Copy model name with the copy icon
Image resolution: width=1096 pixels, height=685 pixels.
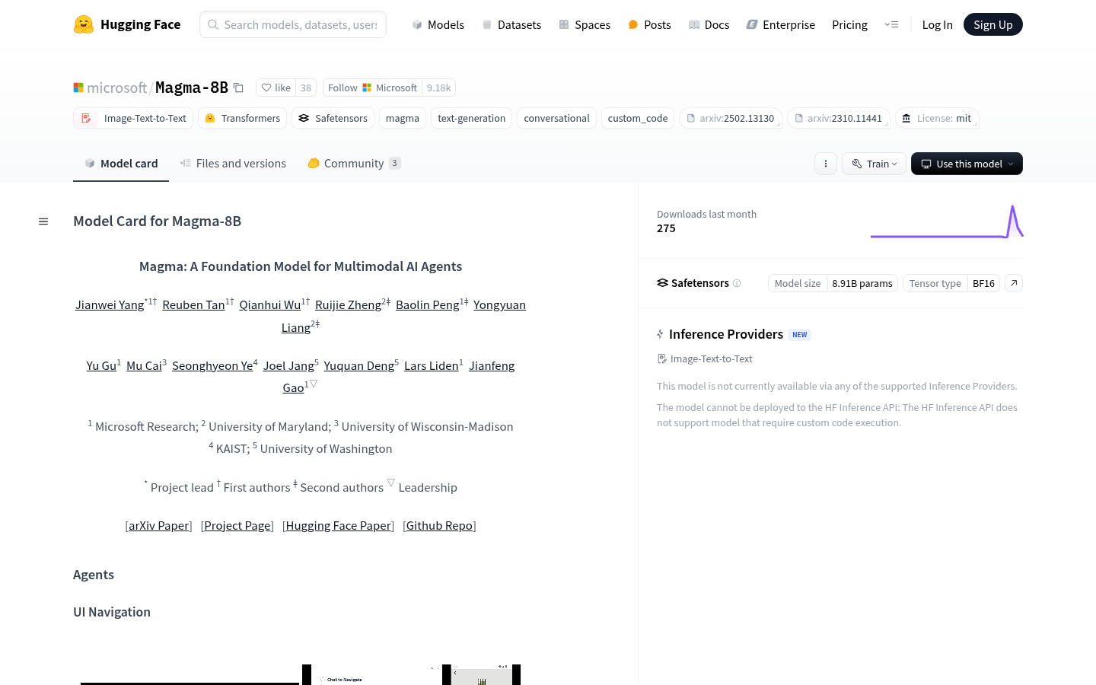point(238,88)
